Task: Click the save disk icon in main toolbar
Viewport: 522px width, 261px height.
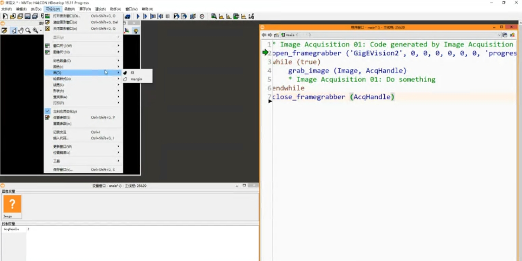Action: (x=28, y=16)
